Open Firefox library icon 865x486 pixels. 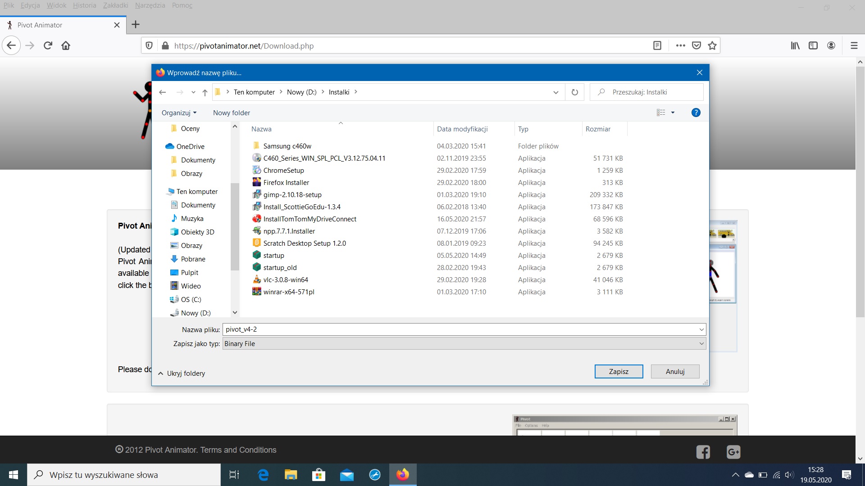(795, 45)
